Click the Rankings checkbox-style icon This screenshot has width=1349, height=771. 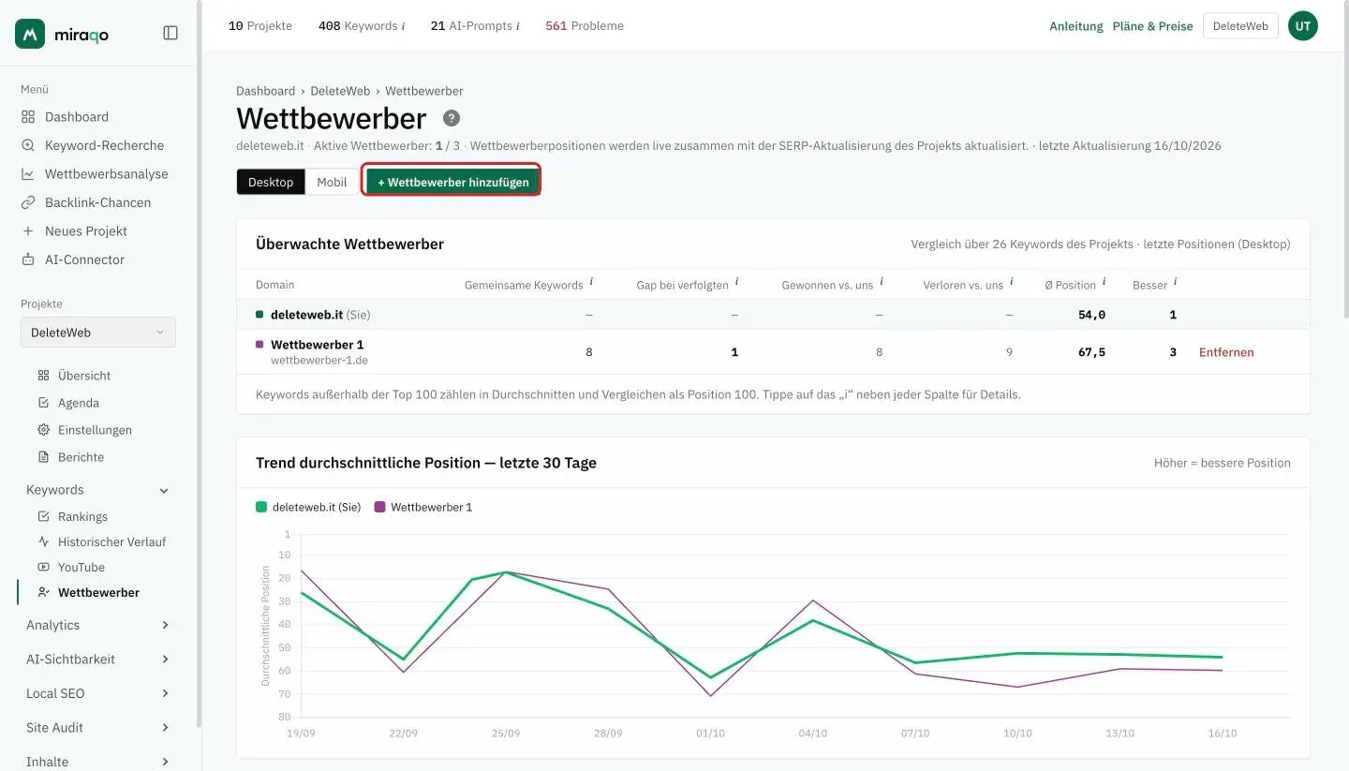(x=43, y=516)
